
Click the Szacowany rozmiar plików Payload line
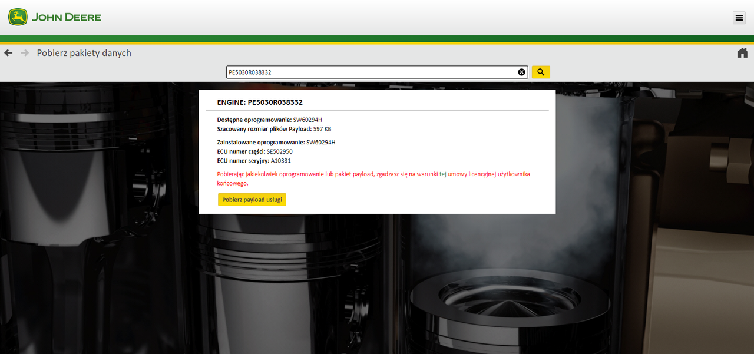(275, 128)
